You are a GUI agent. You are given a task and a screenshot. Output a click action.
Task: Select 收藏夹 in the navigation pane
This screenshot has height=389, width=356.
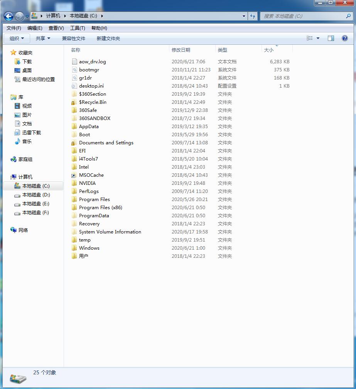tap(25, 52)
